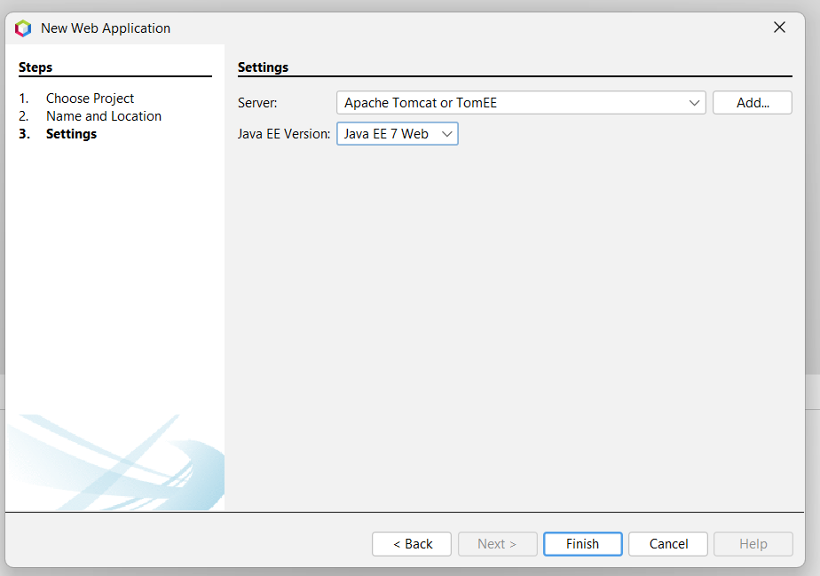Click the Finish button
This screenshot has height=576, width=820.
[582, 544]
